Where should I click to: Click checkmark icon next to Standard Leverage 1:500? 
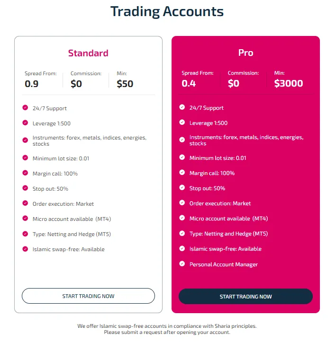coord(25,123)
